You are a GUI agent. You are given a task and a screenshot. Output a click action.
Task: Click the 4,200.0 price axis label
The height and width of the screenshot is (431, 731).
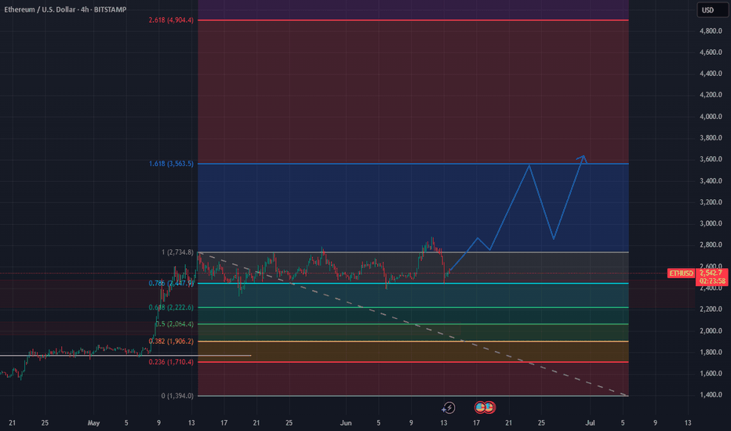[711, 95]
